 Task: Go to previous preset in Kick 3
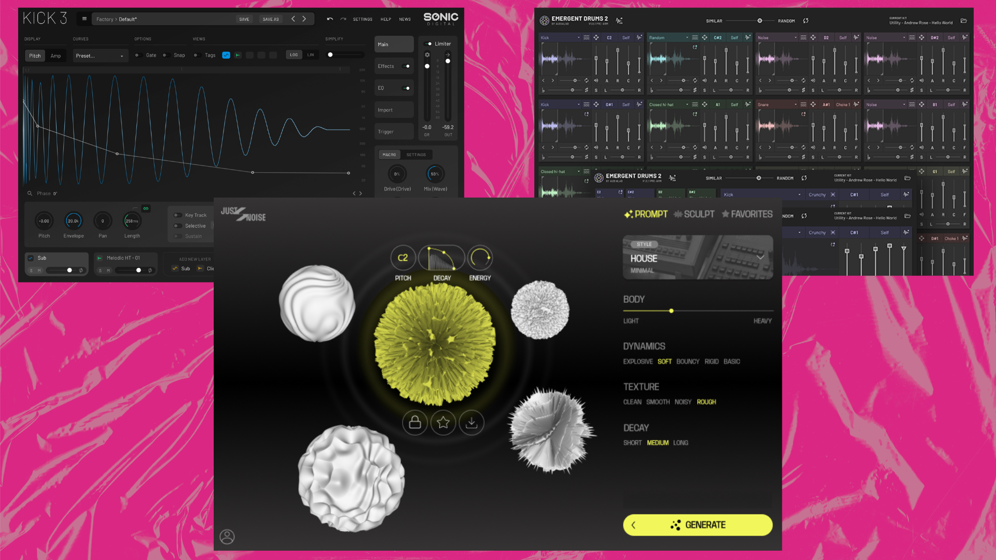293,19
